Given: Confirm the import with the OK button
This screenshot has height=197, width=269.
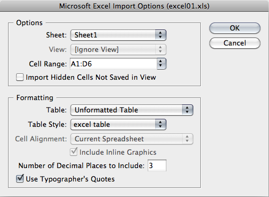Looking at the screenshot, I should 235,28.
